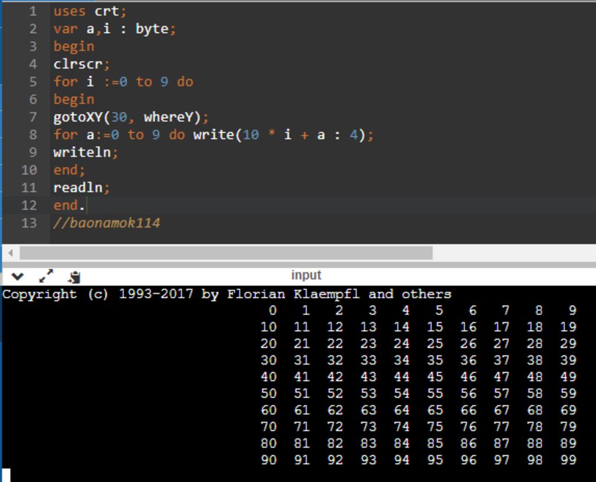Click output value 78 in the console

coord(535,427)
